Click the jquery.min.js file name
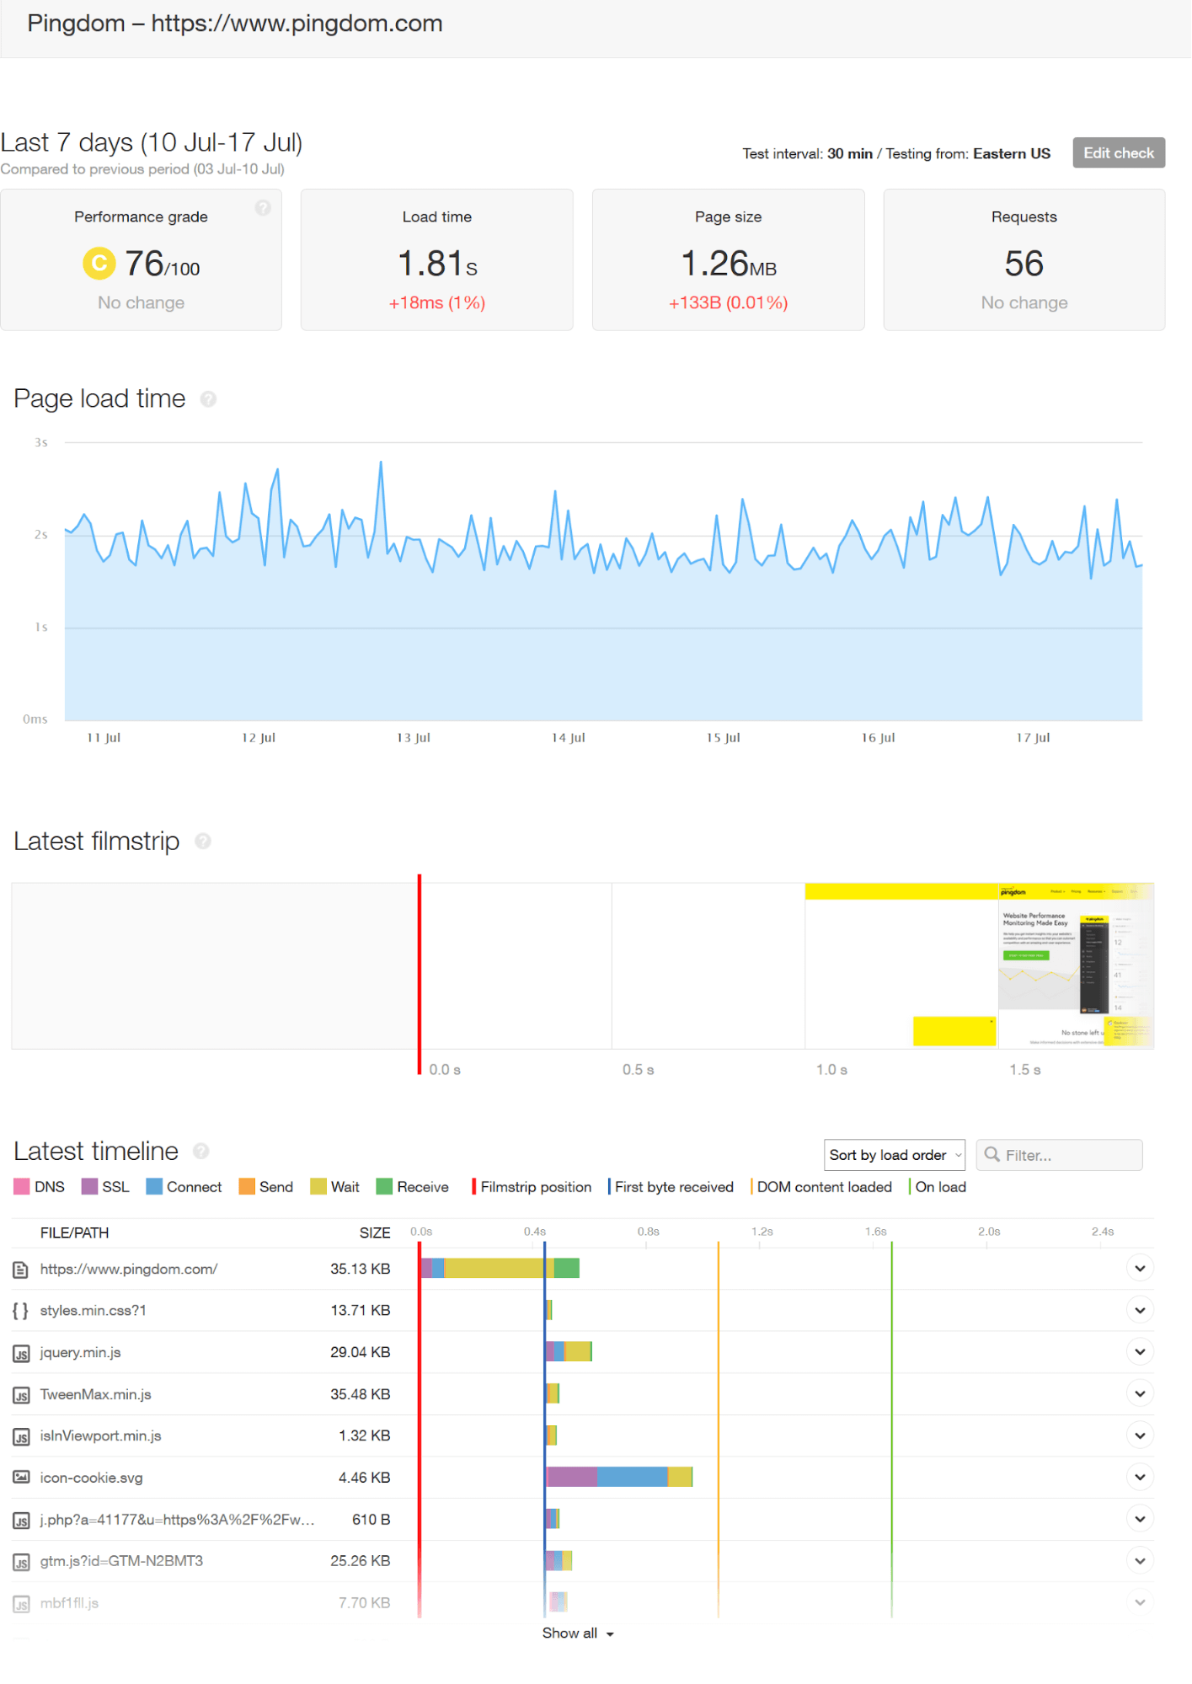Viewport: 1192px width, 1684px height. click(81, 1353)
